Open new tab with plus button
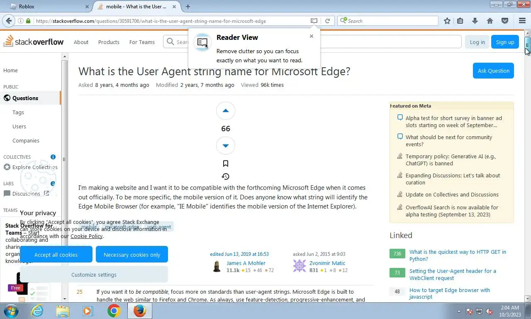The image size is (531, 319). (x=188, y=7)
